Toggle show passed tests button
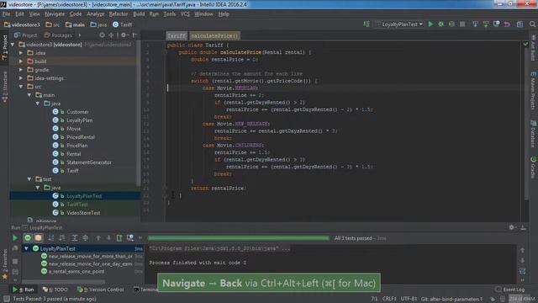This screenshot has width=538, height=303. tap(28, 237)
